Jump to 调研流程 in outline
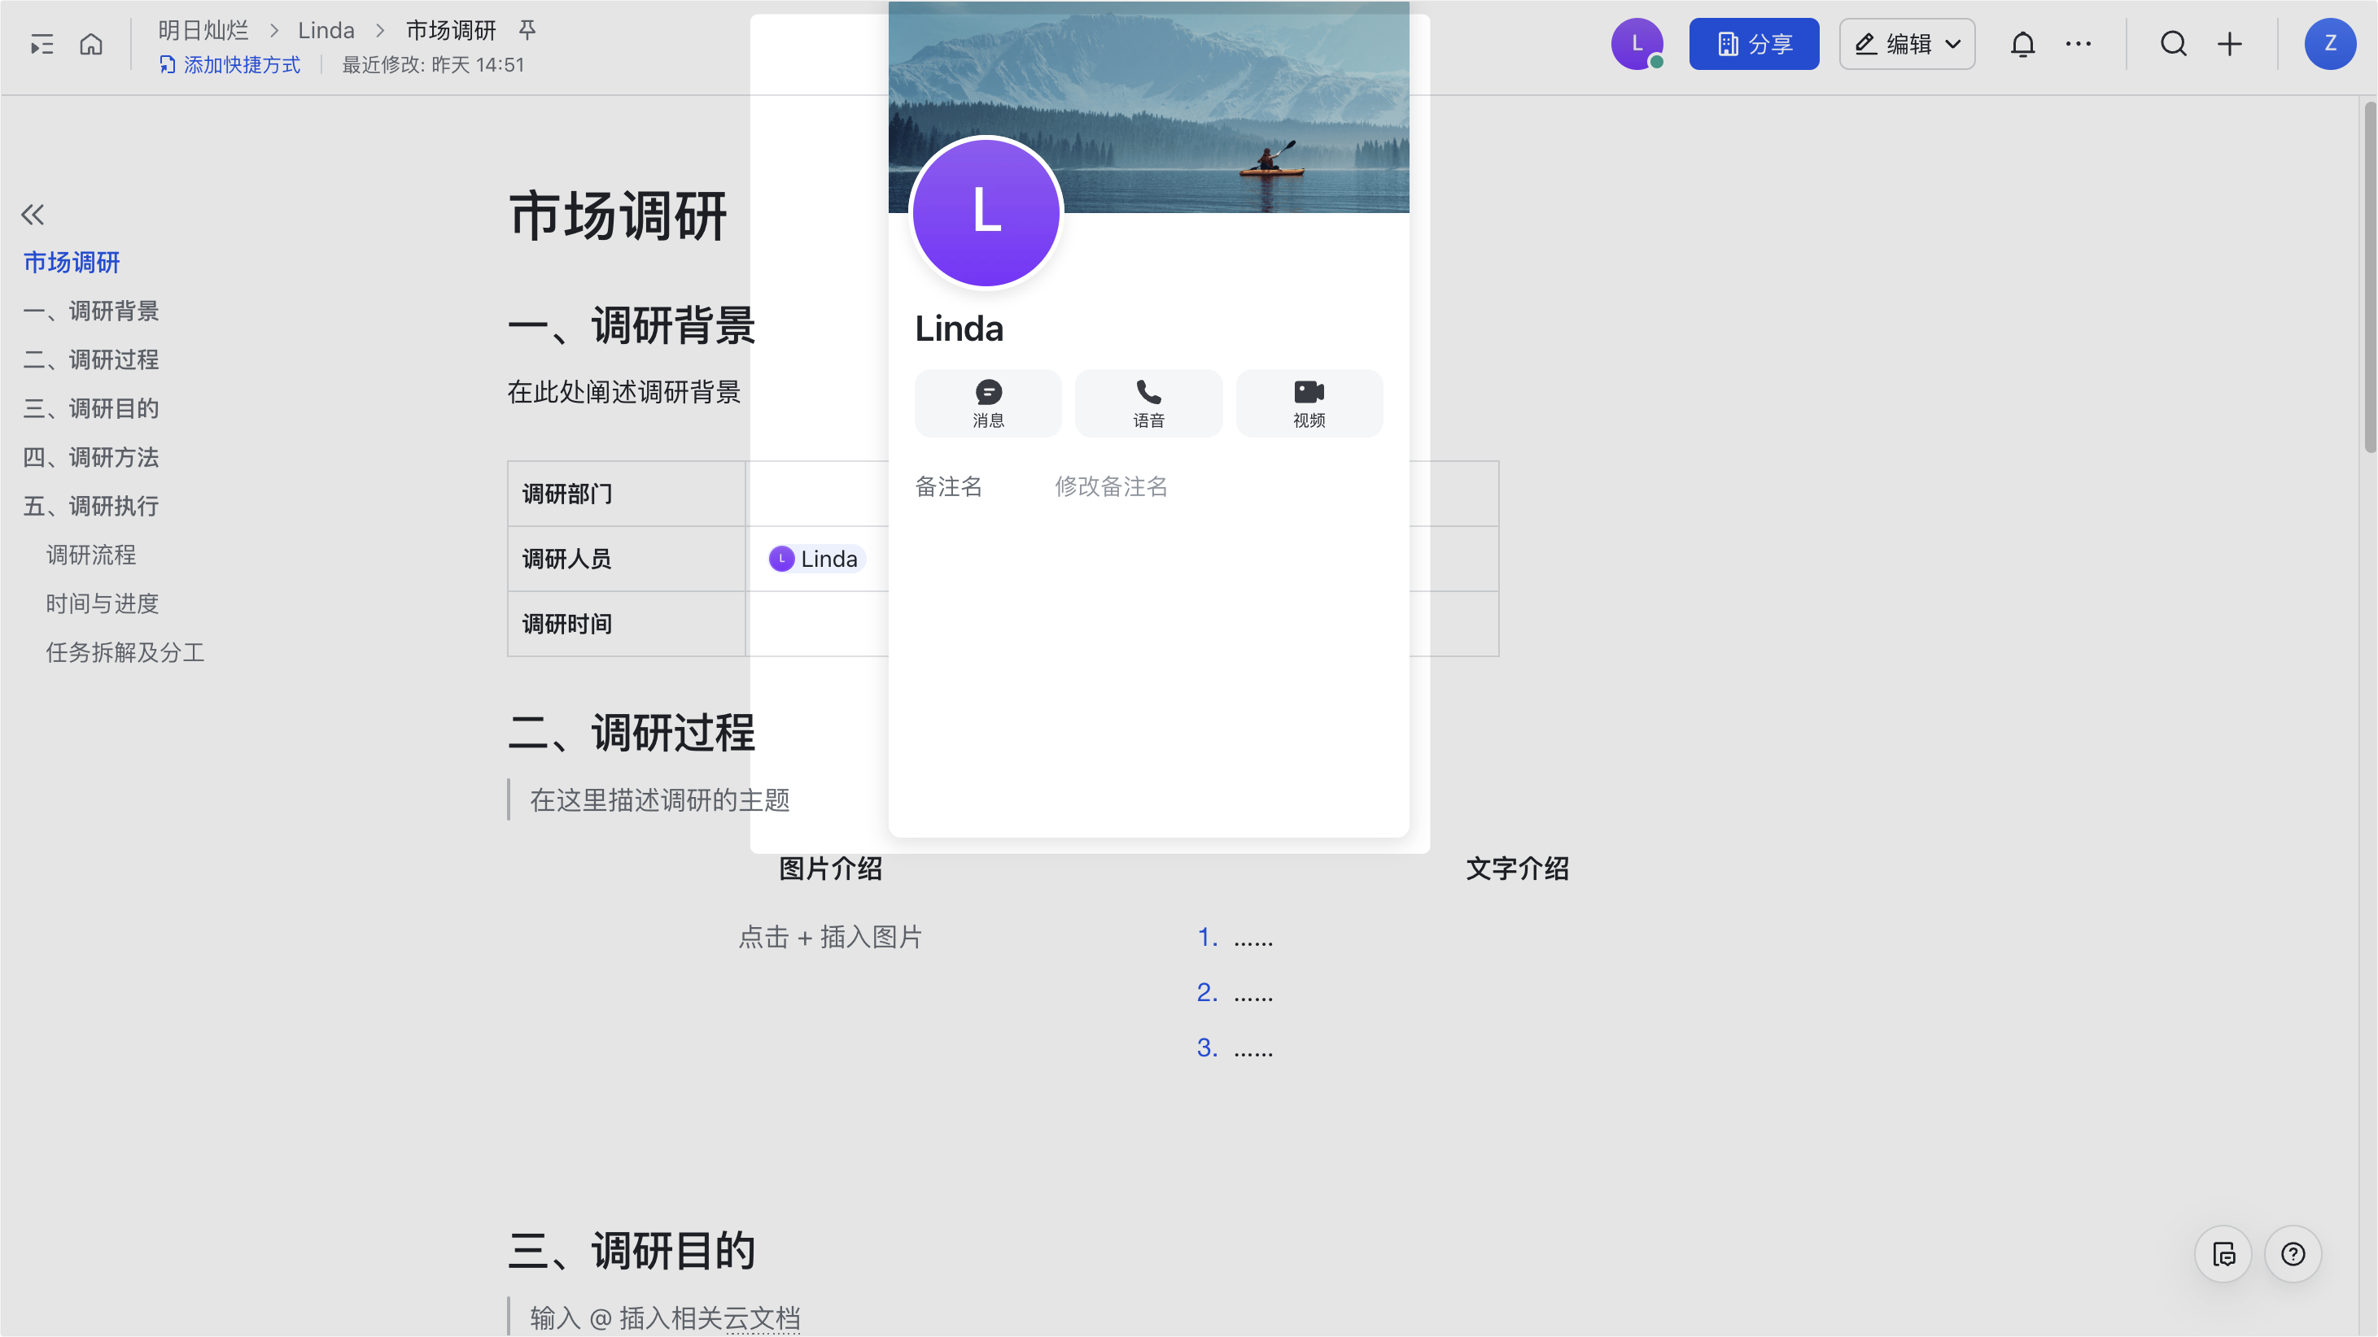This screenshot has height=1337, width=2378. [x=91, y=555]
